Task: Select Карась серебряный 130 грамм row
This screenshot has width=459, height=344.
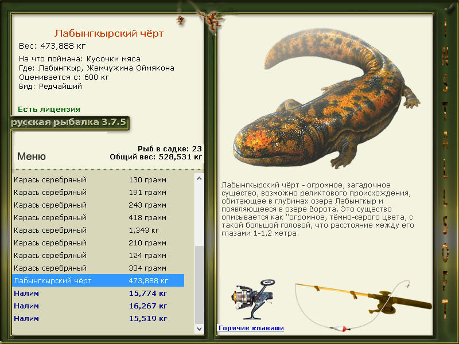Action: pyautogui.click(x=98, y=179)
